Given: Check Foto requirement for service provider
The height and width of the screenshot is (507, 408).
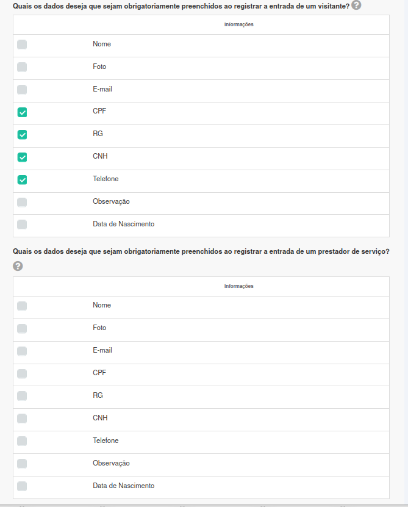Looking at the screenshot, I should click(x=22, y=328).
